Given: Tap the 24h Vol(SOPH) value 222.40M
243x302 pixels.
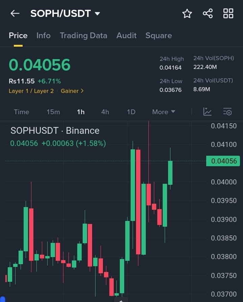Looking at the screenshot, I should tap(205, 67).
